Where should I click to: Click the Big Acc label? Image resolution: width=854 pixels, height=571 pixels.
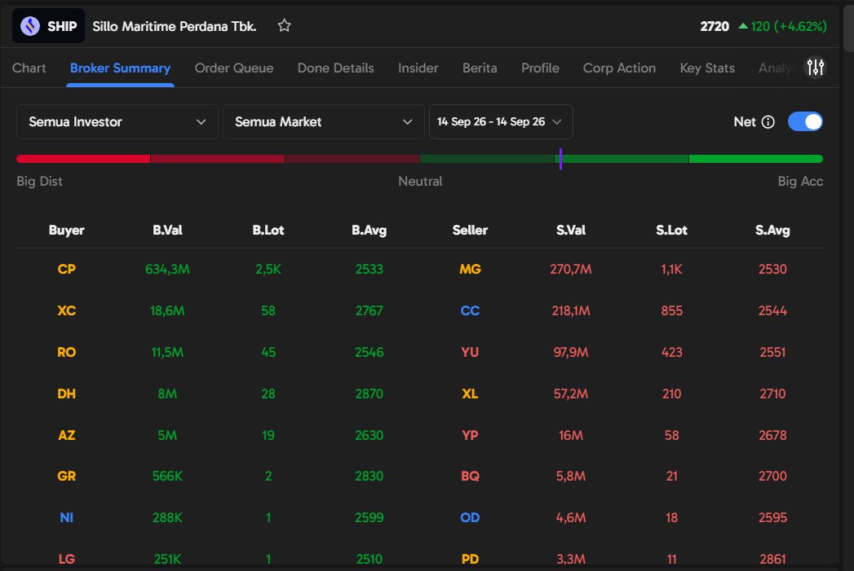click(x=800, y=181)
